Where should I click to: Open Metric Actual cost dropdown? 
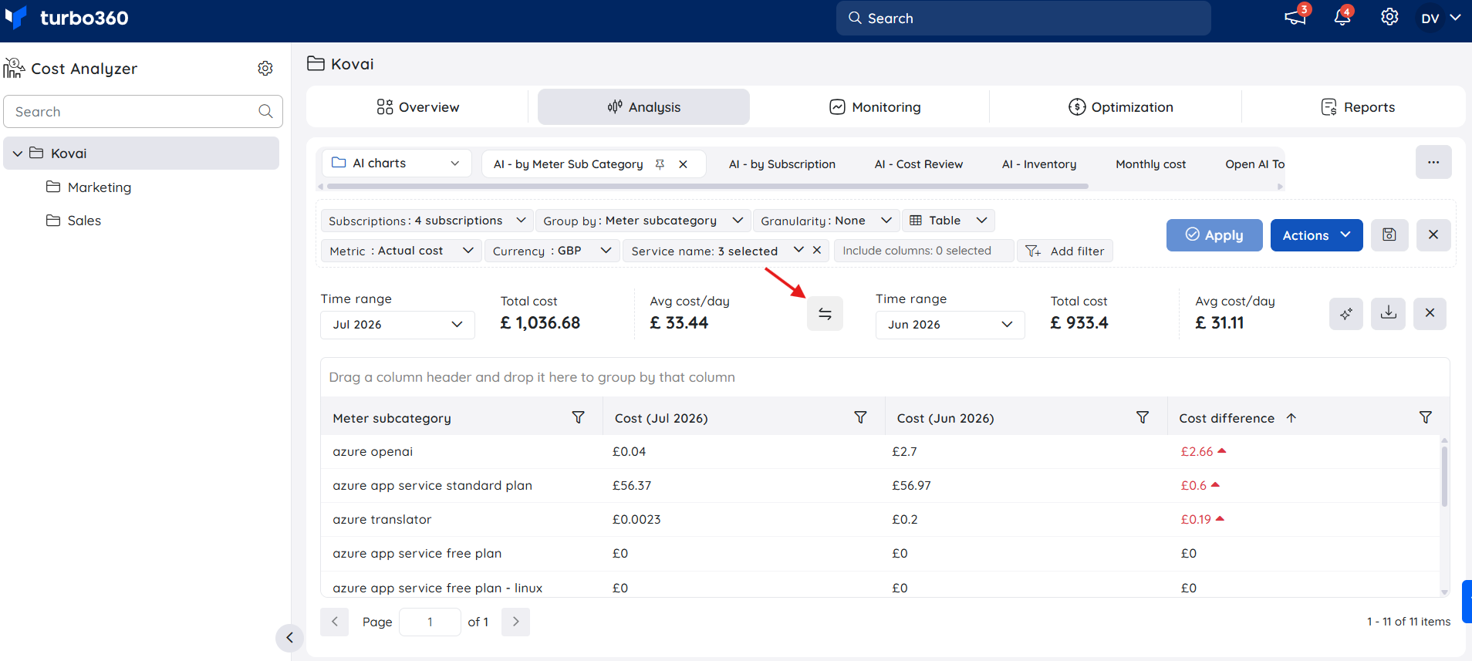[401, 251]
